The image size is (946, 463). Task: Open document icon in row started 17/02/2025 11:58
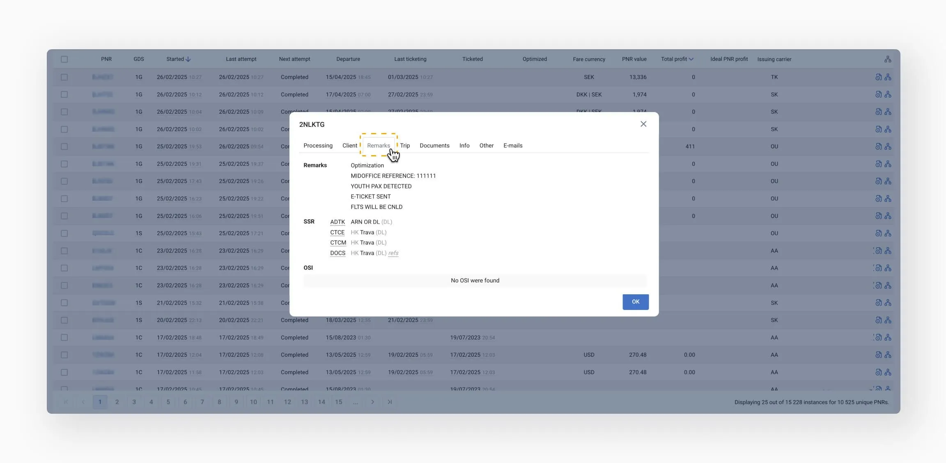[x=878, y=372]
